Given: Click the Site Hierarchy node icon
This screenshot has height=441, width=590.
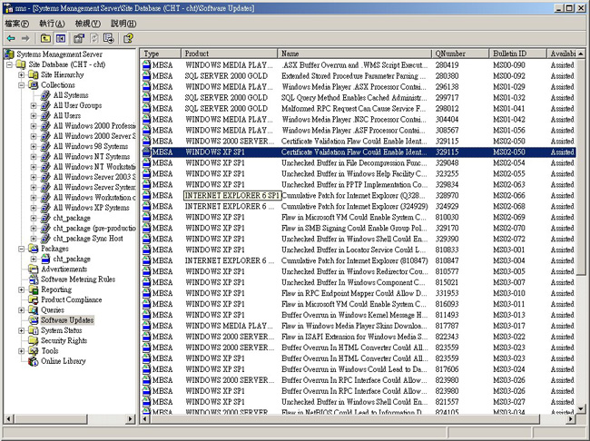Looking at the screenshot, I should [34, 74].
